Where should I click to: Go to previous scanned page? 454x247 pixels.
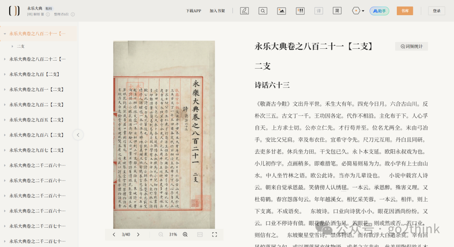click(113, 234)
